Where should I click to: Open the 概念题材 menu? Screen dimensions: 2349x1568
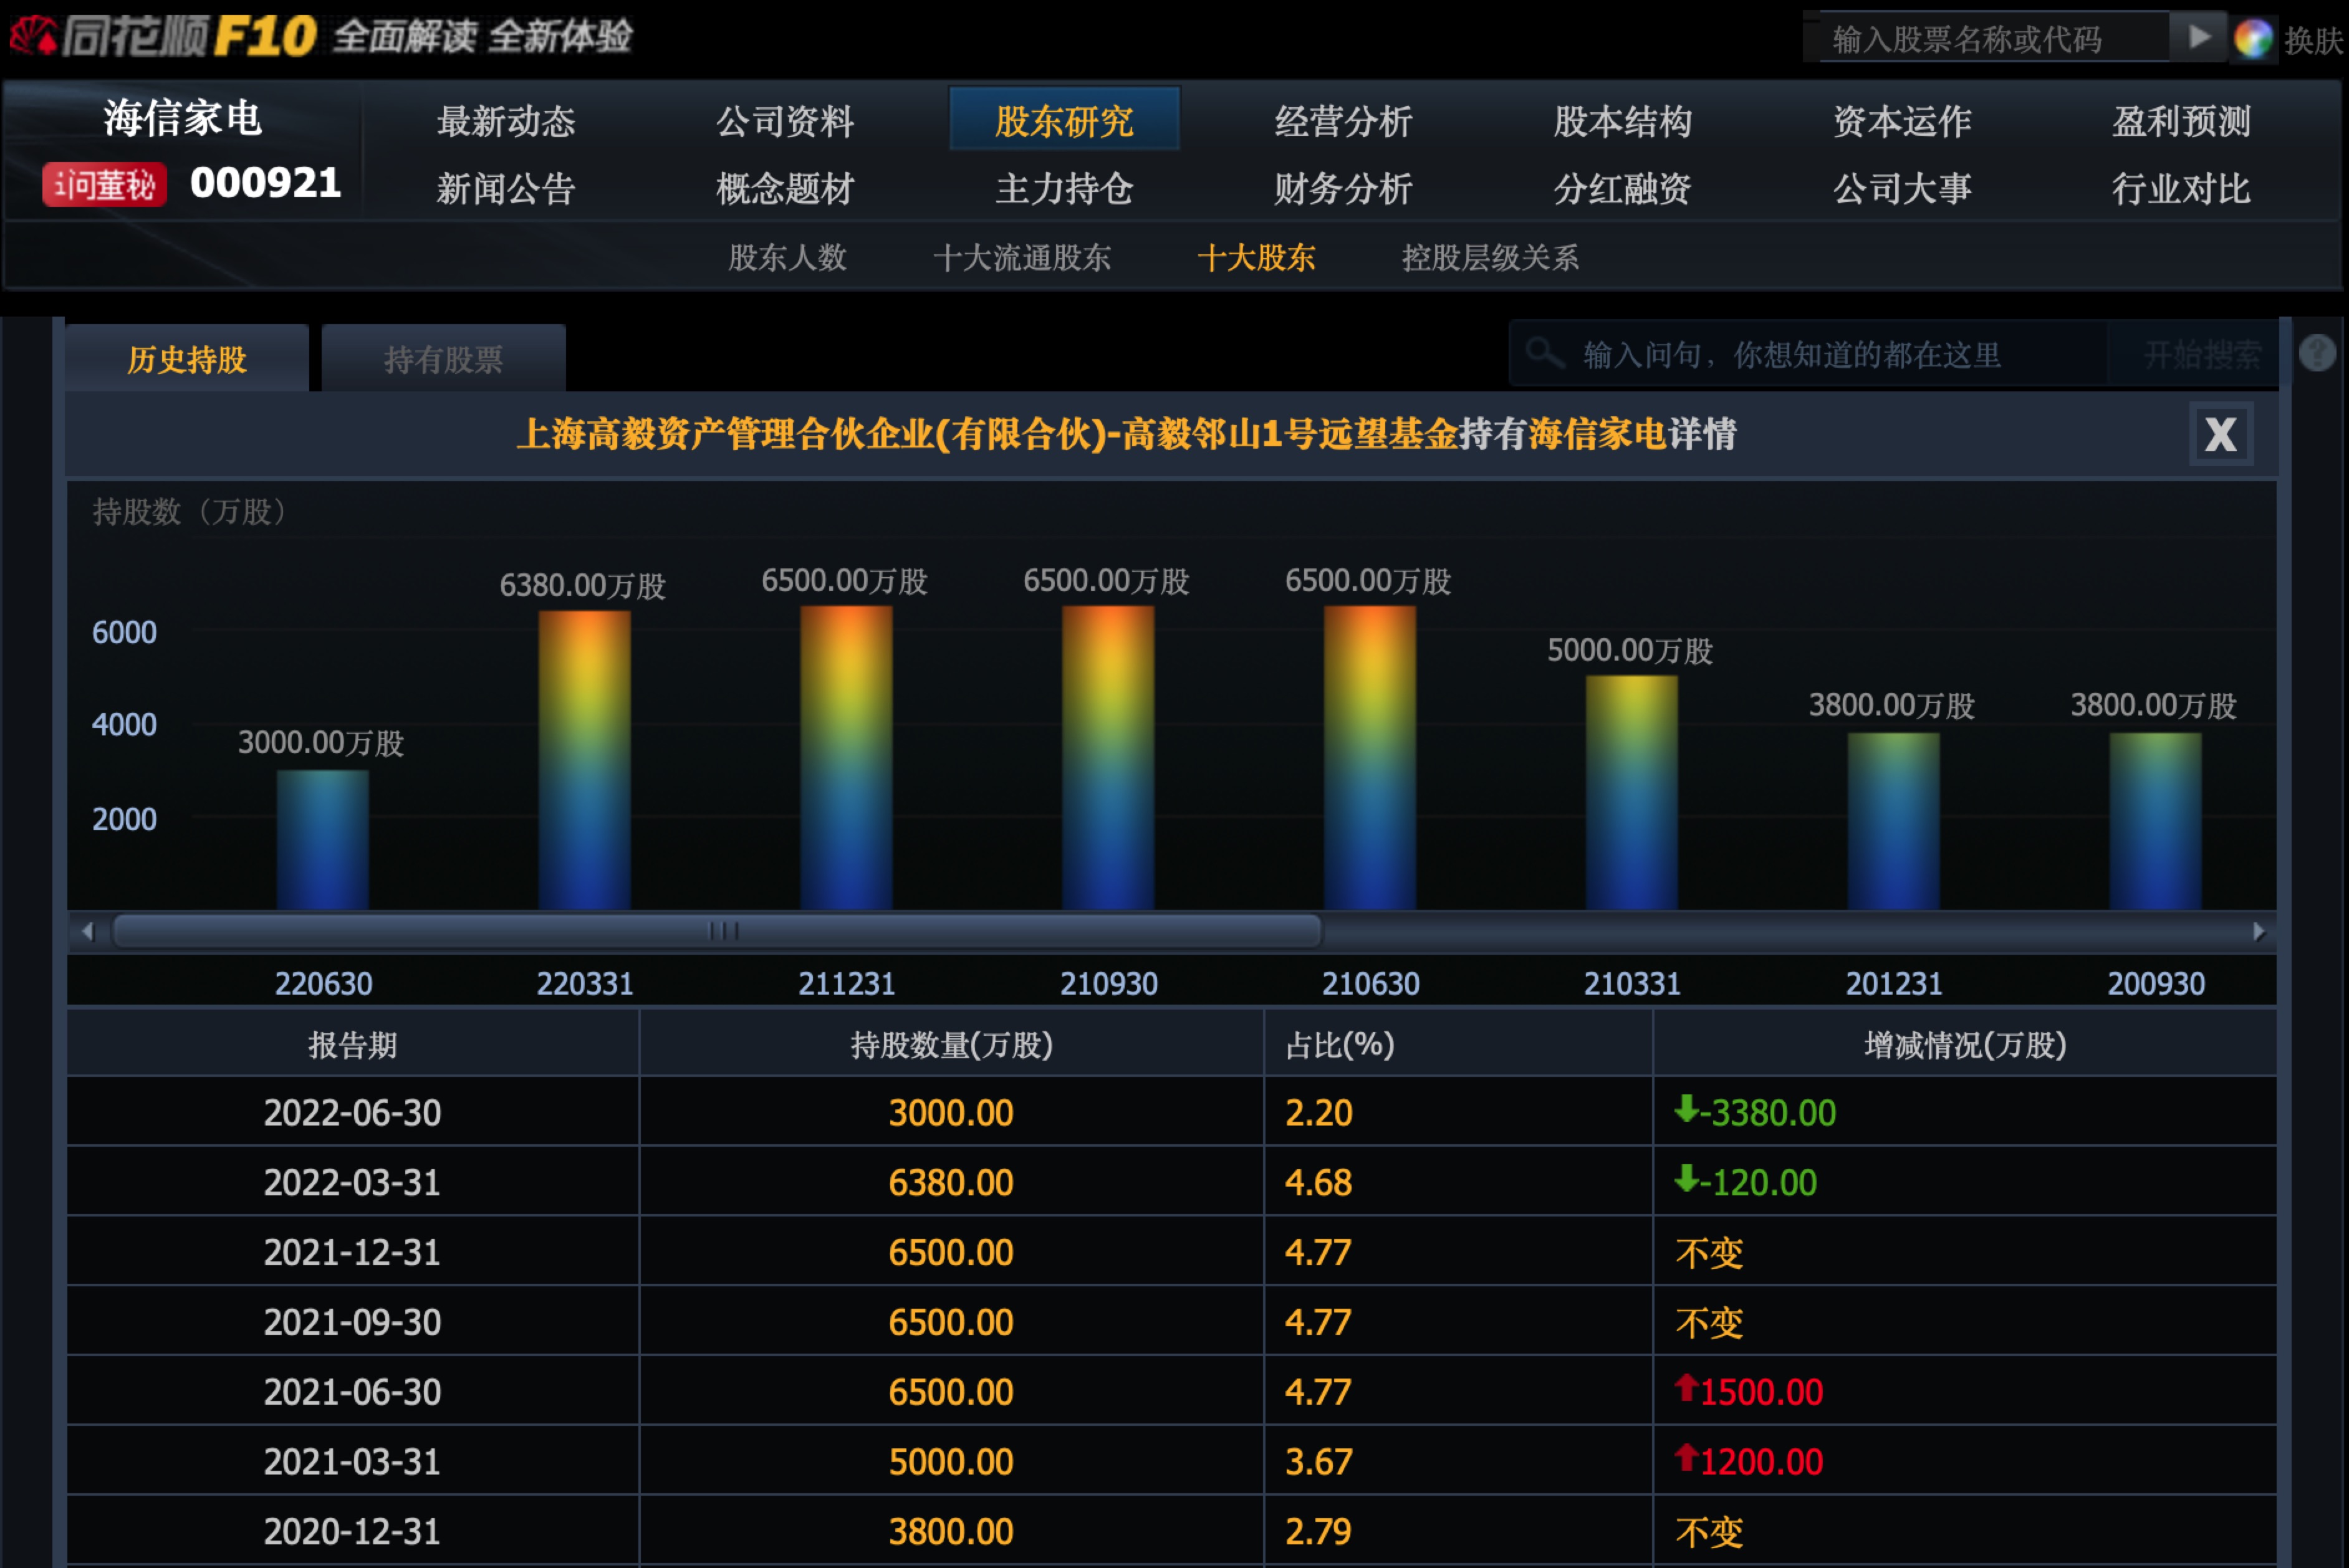785,188
